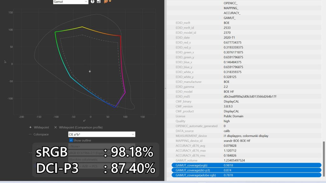
Task: Click the EDID_red_y value 0.3193359375
Action: click(x=233, y=47)
